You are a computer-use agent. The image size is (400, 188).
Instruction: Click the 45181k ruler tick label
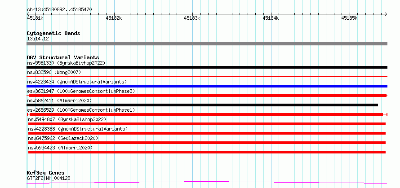35,18
